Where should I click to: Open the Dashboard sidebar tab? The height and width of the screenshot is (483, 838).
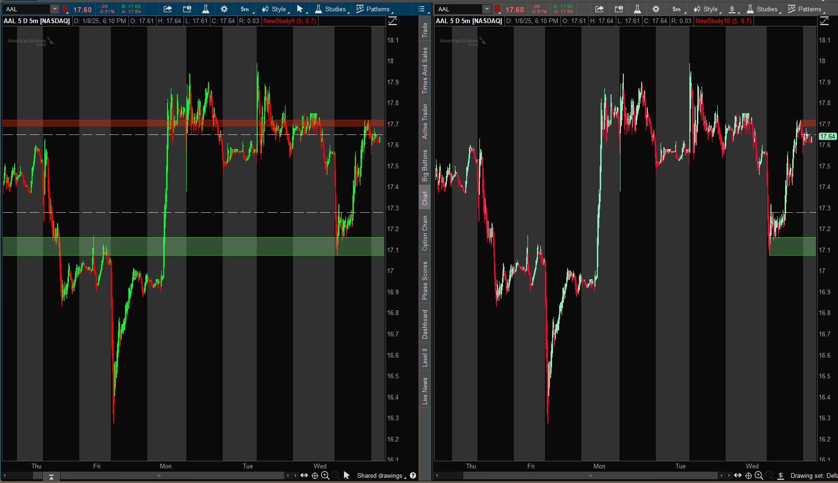point(425,324)
